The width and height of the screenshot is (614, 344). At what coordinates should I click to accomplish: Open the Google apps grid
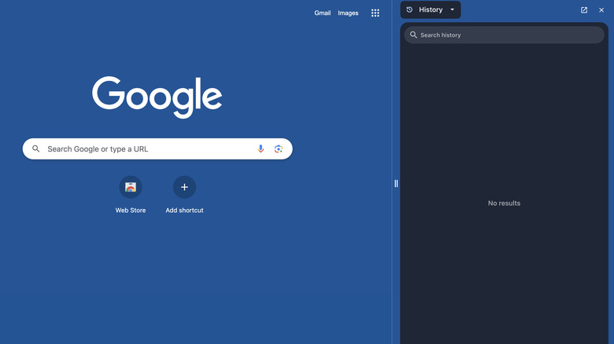375,13
